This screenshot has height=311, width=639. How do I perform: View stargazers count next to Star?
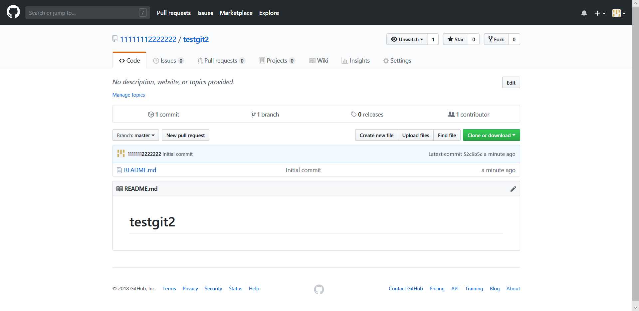pyautogui.click(x=474, y=39)
